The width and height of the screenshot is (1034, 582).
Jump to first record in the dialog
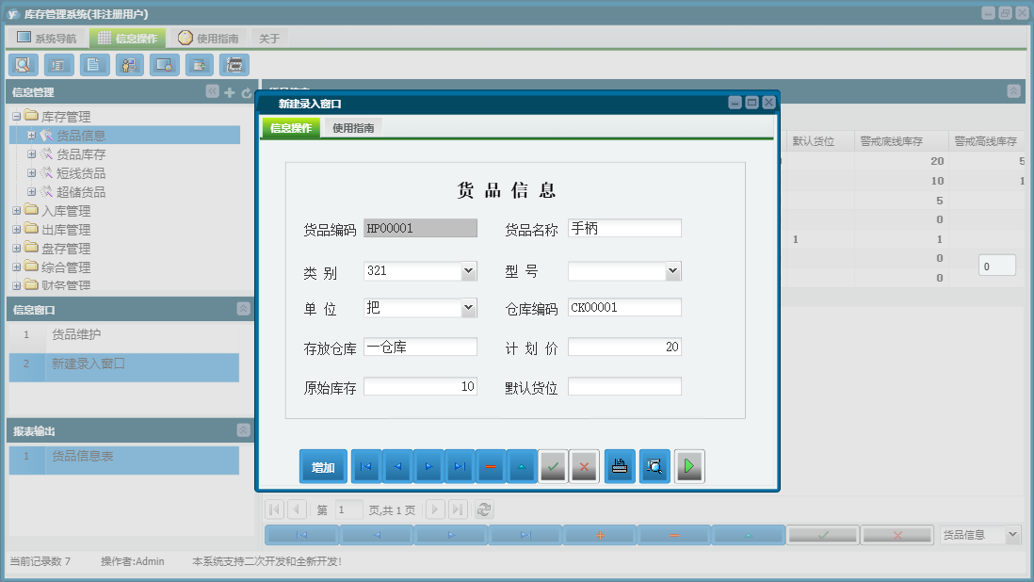[366, 466]
